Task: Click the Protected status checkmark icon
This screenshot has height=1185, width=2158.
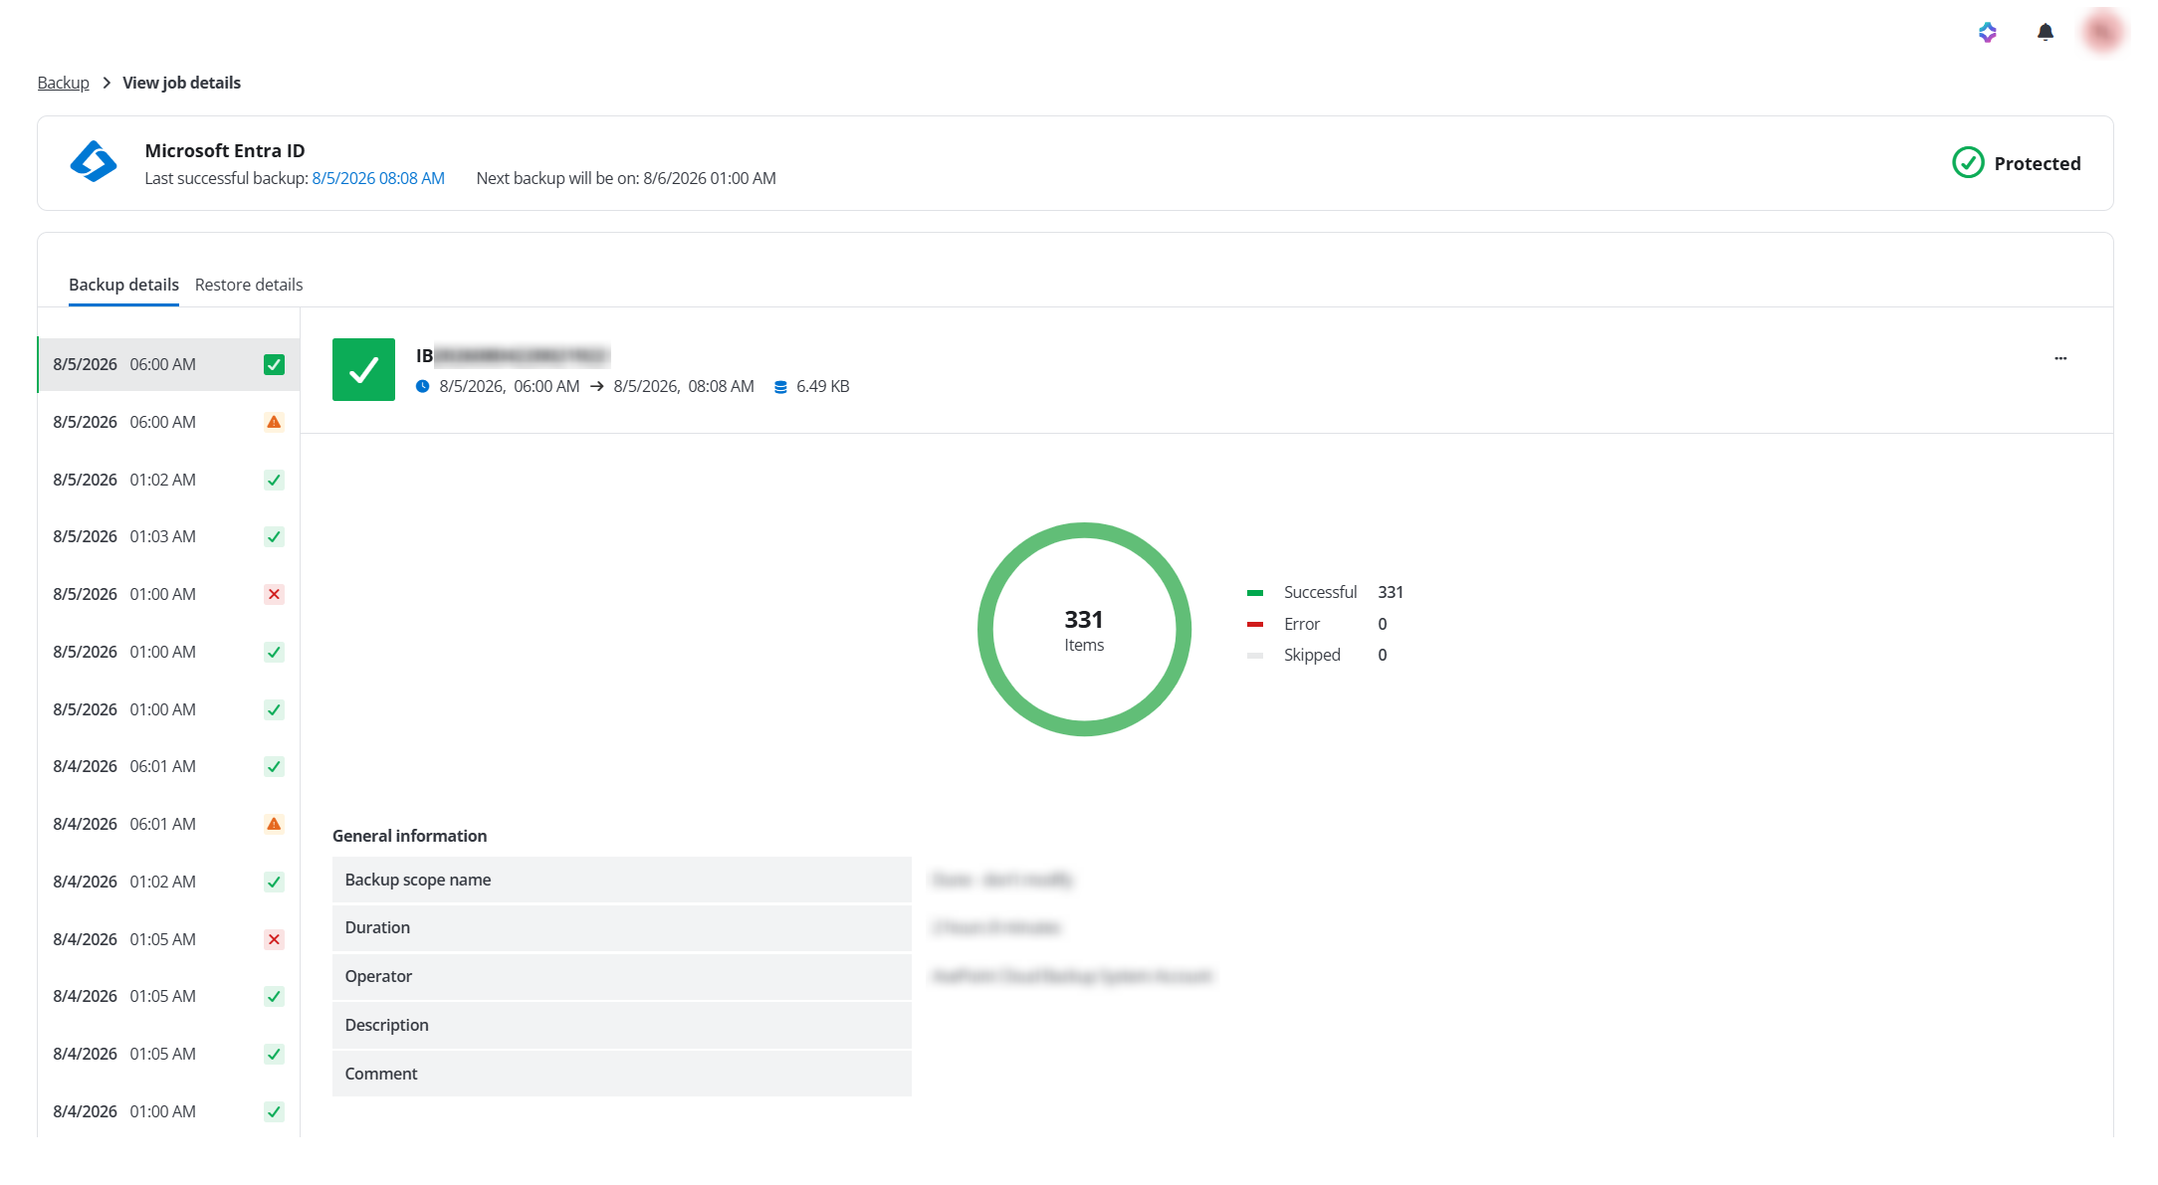Action: click(x=1967, y=163)
